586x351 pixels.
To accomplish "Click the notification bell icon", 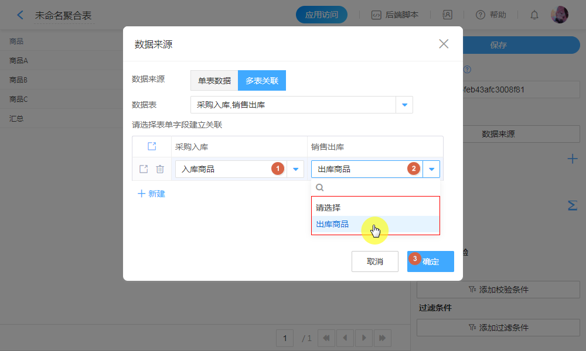I will click(534, 15).
